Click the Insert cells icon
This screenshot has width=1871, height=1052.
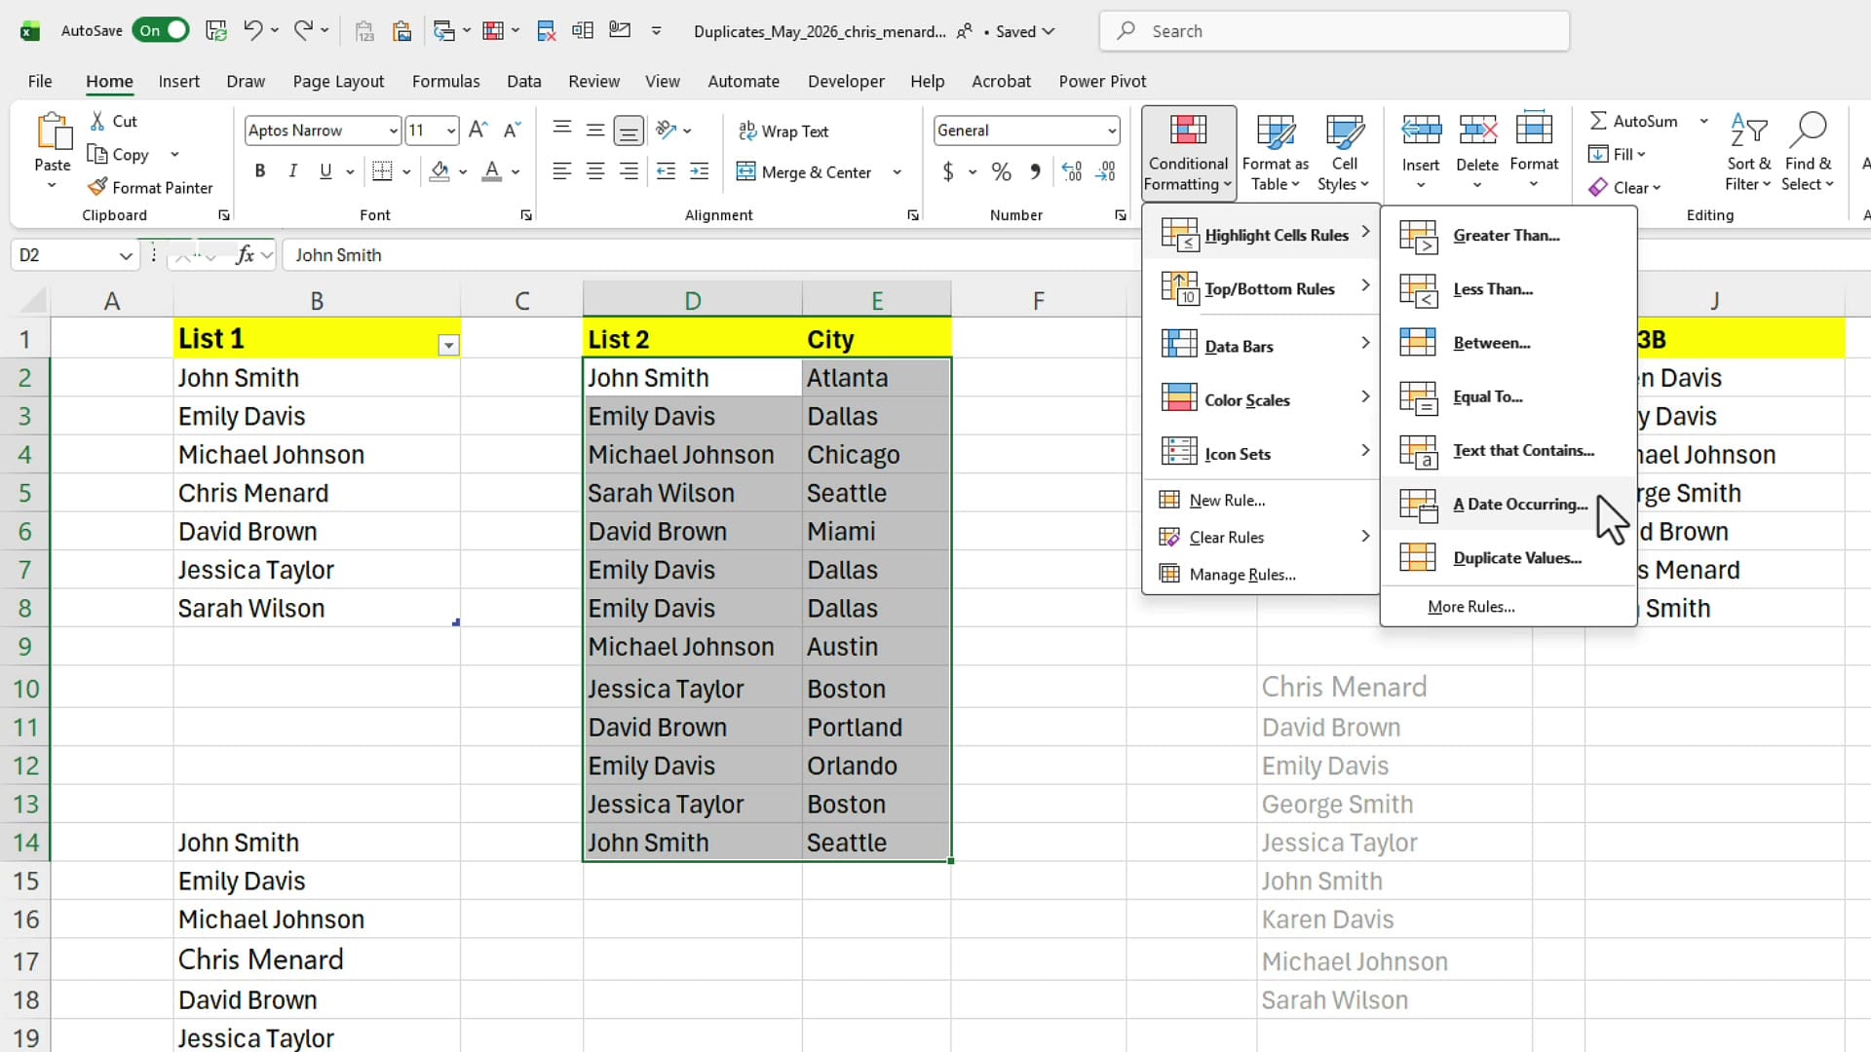click(x=1421, y=129)
